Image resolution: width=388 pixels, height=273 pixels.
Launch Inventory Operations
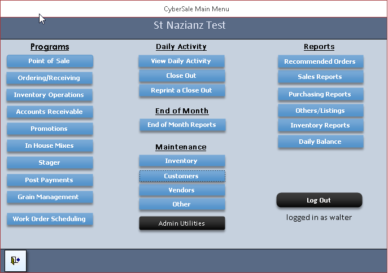pos(50,95)
